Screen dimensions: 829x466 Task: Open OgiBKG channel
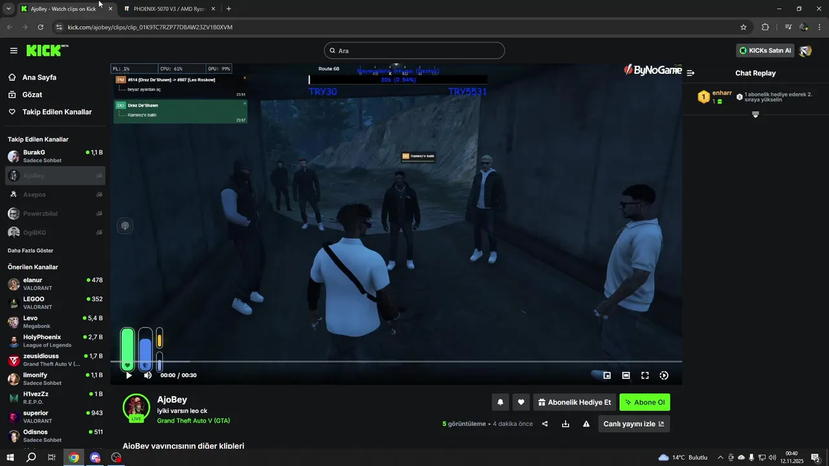[x=55, y=232]
